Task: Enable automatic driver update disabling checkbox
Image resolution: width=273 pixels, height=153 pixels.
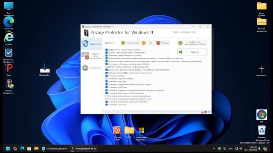Action: pyautogui.click(x=106, y=96)
